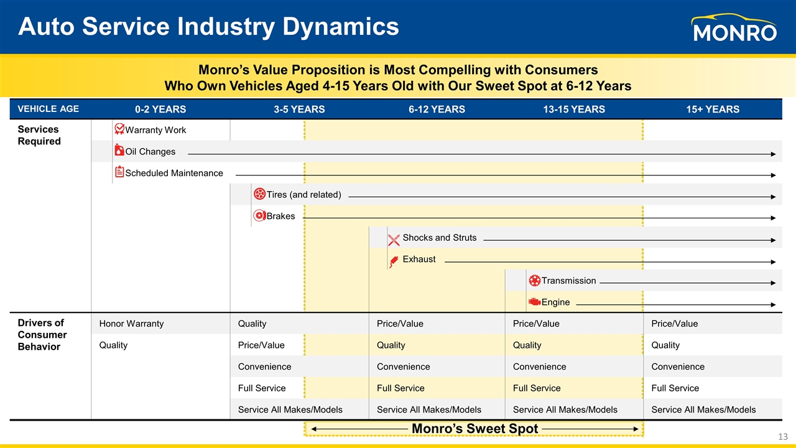Image resolution: width=796 pixels, height=448 pixels.
Task: Click 'Full Service' in the 6-12 years column
Action: click(x=400, y=388)
